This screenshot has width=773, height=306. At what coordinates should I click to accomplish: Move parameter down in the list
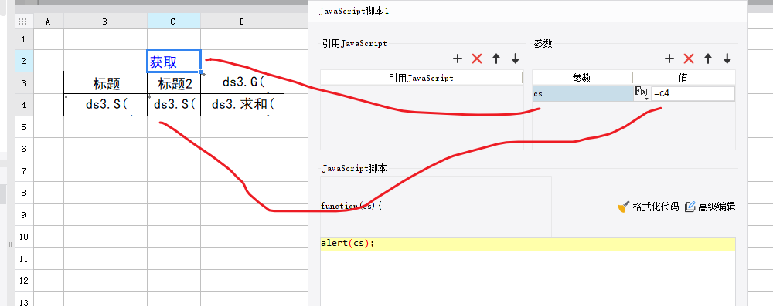point(727,59)
